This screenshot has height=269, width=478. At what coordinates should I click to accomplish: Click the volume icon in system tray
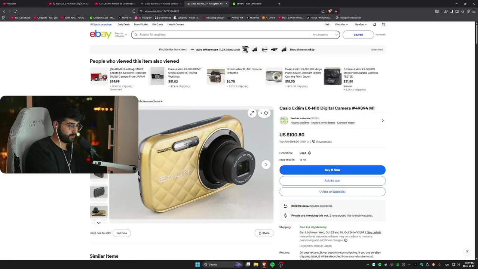459,265
